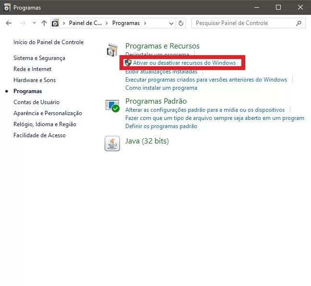Click the Programas e Recursos icon
The width and height of the screenshot is (311, 286).
(112, 50)
